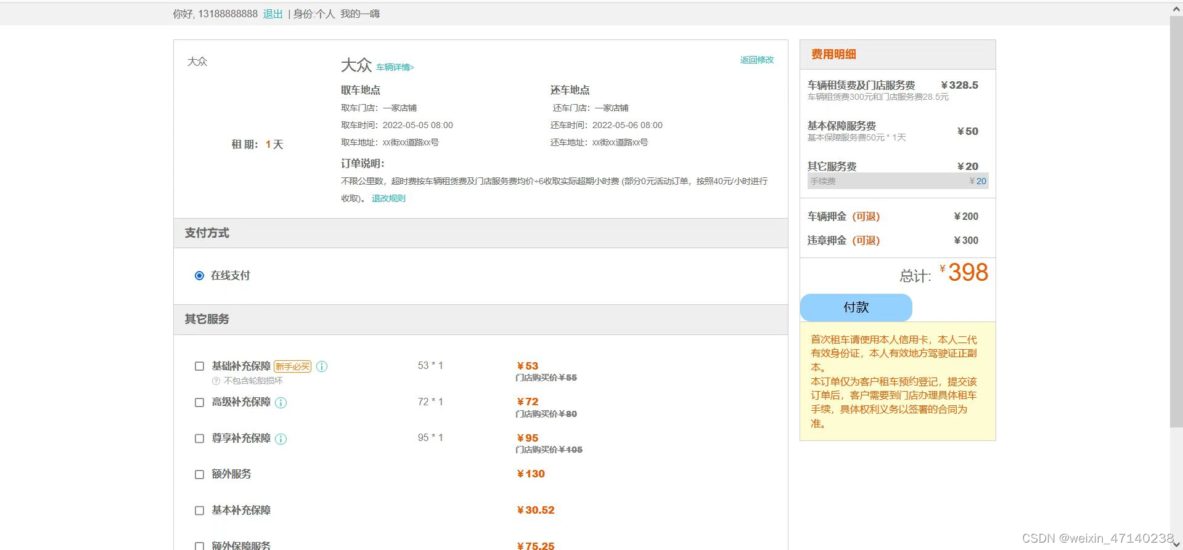The width and height of the screenshot is (1183, 550).
Task: Click the 支付方式 section header
Action: pos(481,233)
